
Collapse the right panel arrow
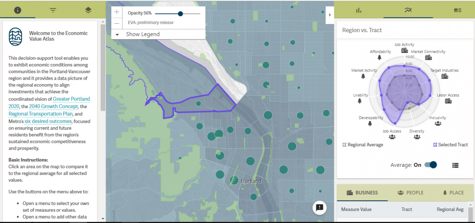coord(330,15)
